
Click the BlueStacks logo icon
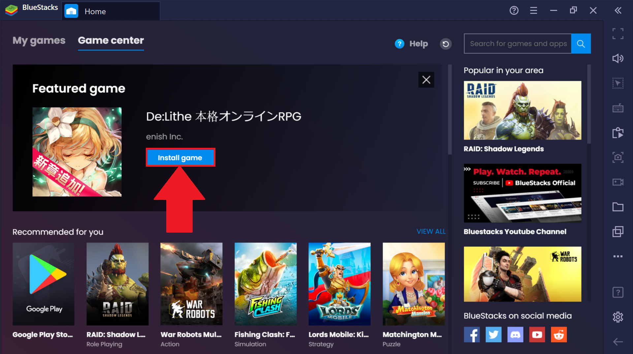coord(11,10)
